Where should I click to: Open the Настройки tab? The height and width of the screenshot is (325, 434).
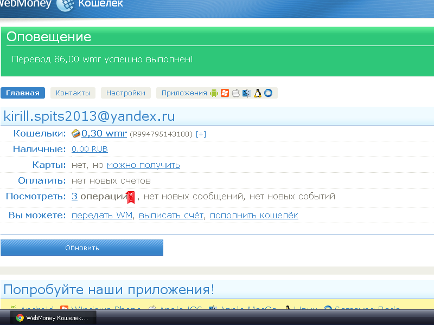pyautogui.click(x=126, y=93)
